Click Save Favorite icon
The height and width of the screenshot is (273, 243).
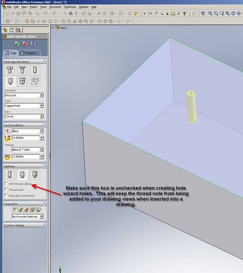pyautogui.click(x=32, y=210)
